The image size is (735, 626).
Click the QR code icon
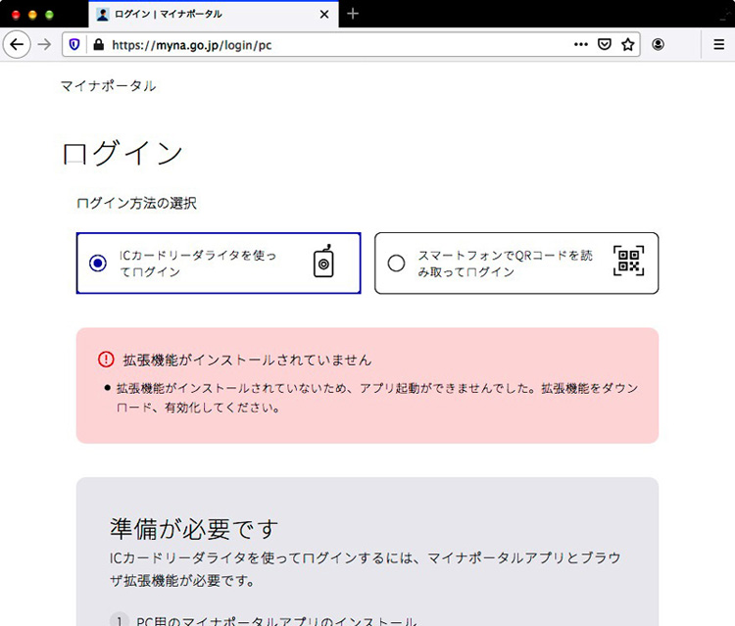pos(629,262)
